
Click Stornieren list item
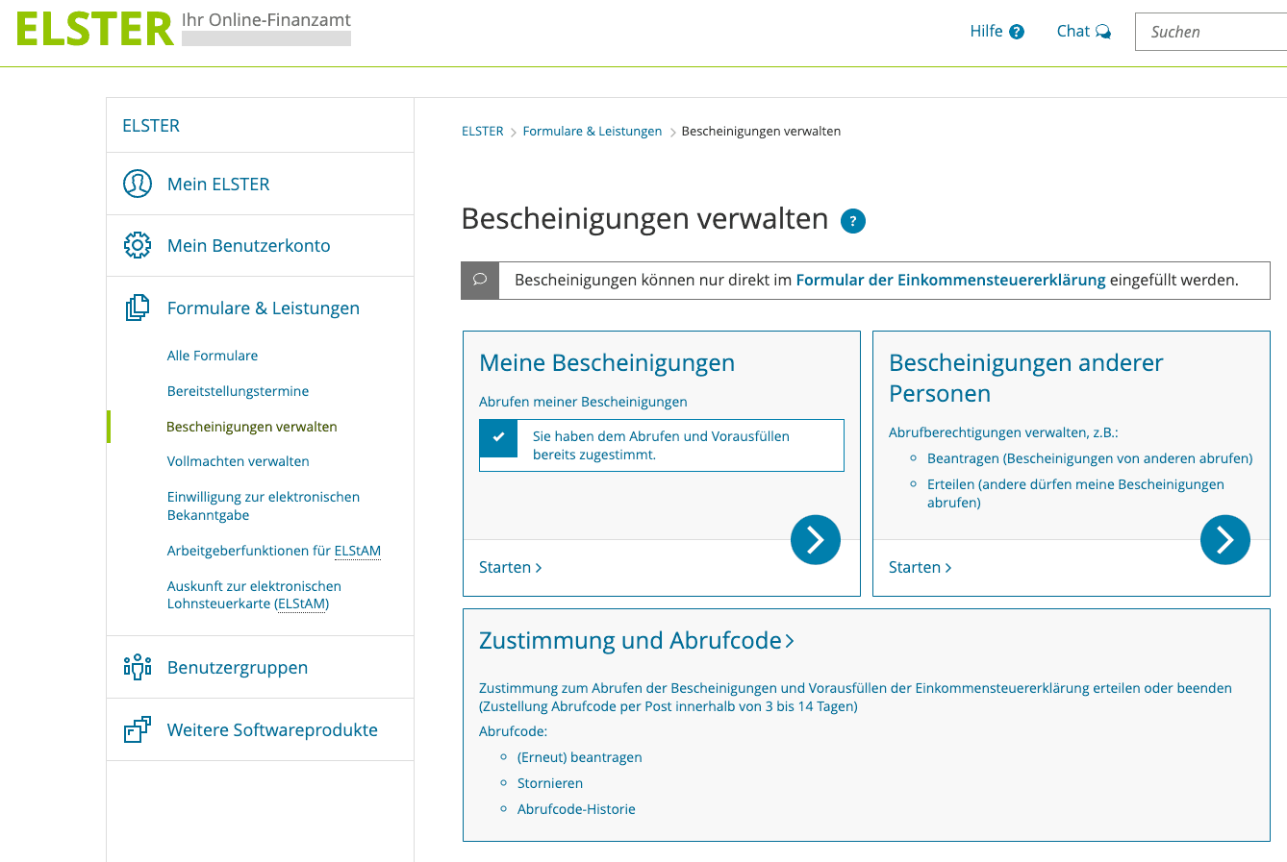550,783
